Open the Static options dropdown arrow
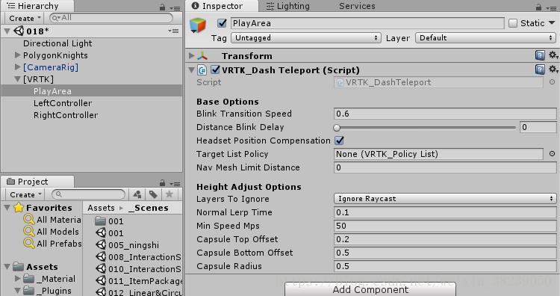The height and width of the screenshot is (296, 560). coord(552,23)
